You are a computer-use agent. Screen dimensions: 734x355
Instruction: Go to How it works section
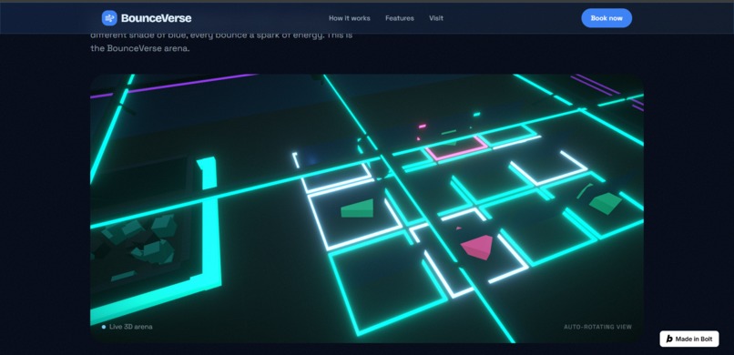tap(349, 18)
